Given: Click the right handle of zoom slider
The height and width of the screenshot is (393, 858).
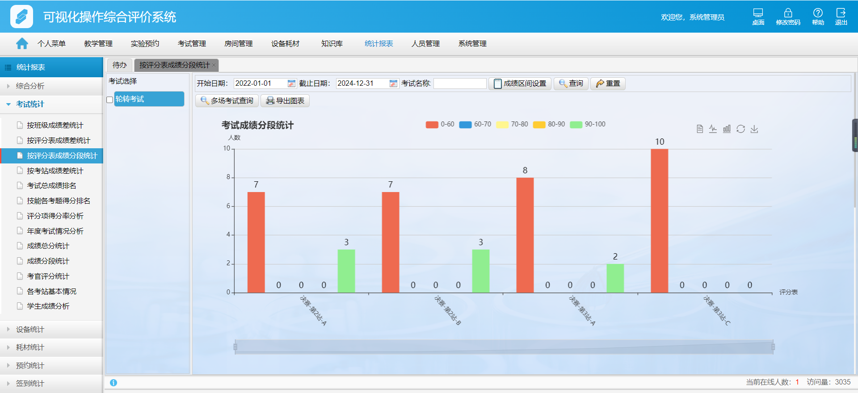Looking at the screenshot, I should 773,347.
